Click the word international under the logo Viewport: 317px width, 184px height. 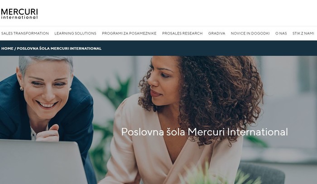click(x=19, y=17)
